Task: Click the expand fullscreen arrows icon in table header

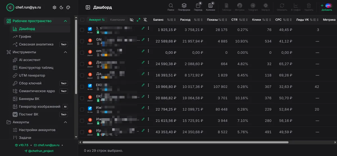Action: click(138, 20)
